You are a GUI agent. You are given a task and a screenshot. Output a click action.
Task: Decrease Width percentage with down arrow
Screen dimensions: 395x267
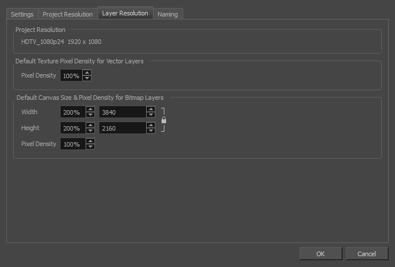[90, 115]
